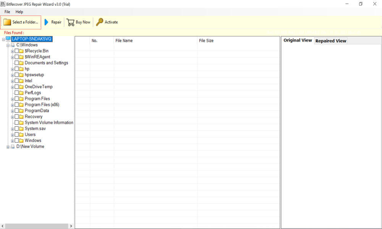Click the blue Repair arrow icon
Screen dimensions: 382x229
tap(46, 22)
